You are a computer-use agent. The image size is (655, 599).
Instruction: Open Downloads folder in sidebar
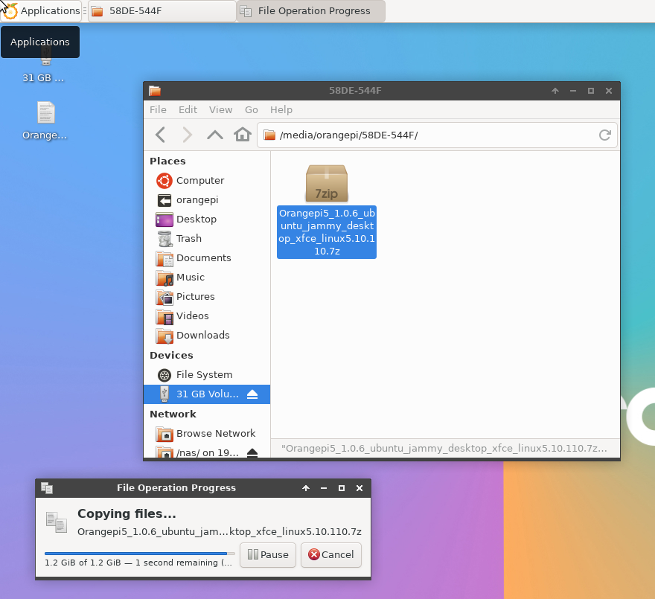(207, 335)
